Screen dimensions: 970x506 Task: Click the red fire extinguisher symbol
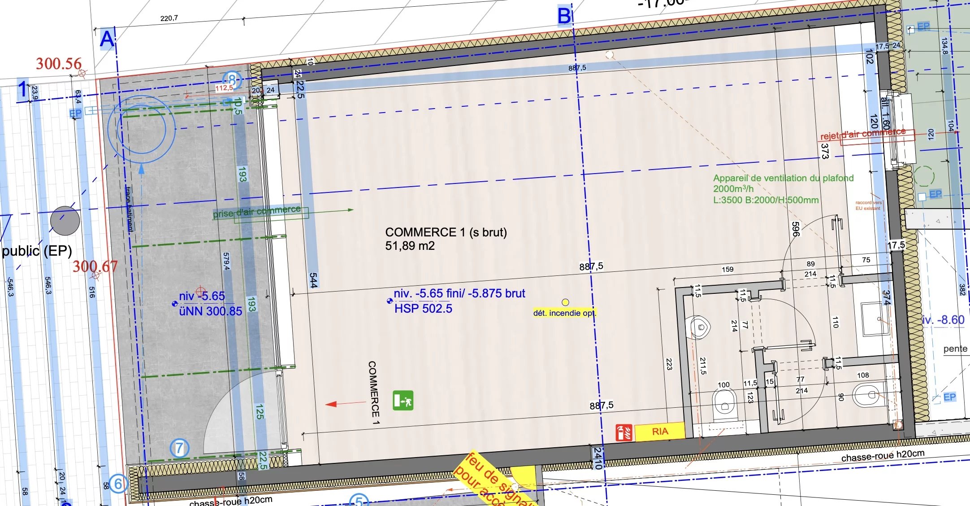(x=624, y=433)
